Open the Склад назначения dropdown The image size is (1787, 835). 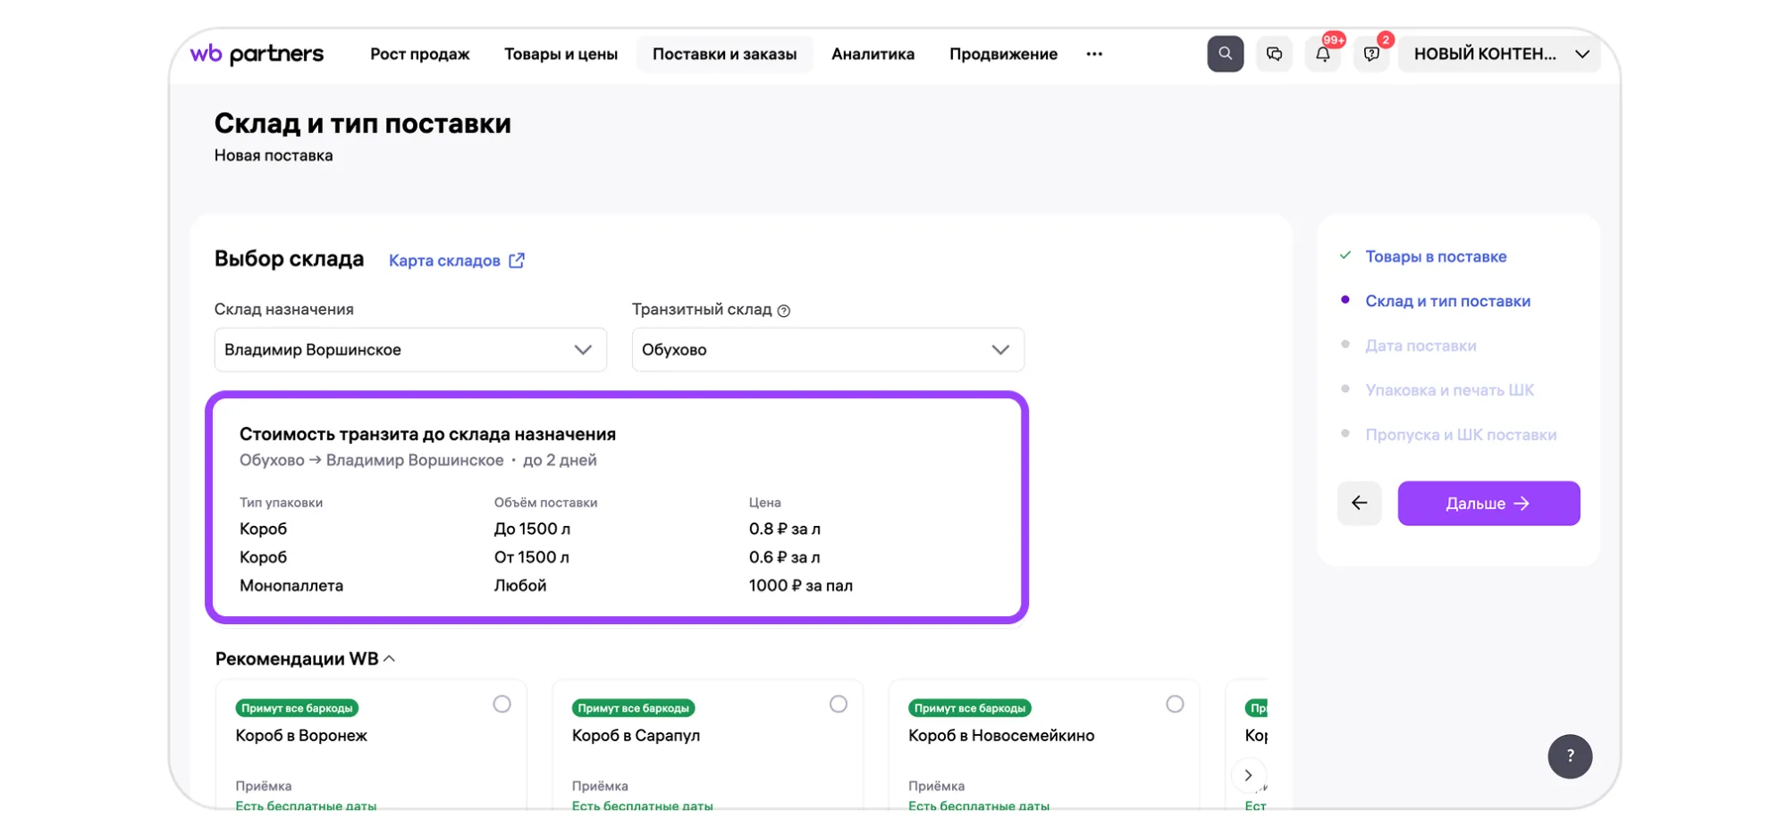tap(410, 350)
